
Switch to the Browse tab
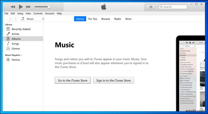click(x=106, y=19)
